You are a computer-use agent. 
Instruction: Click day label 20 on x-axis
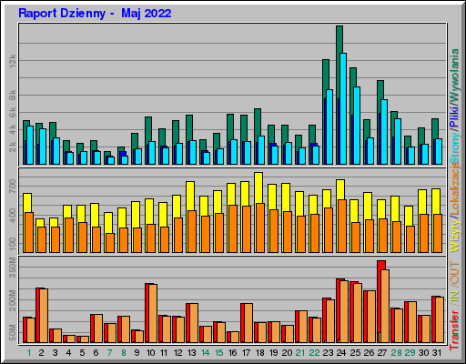coord(287,353)
